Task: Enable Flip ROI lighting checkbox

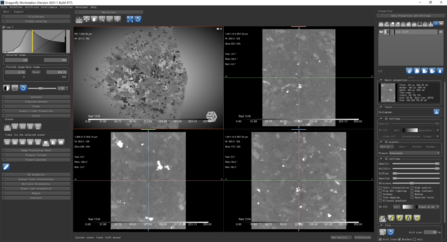Action: click(380, 191)
